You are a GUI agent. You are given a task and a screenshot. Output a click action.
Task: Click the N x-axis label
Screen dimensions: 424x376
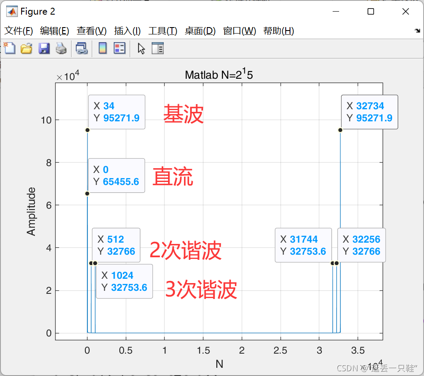[x=219, y=364]
